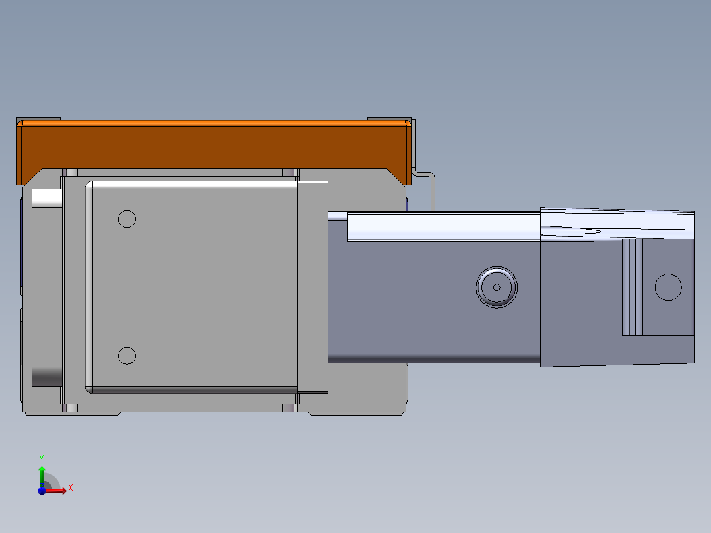The image size is (711, 533).
Task: Pick the lower circular hole on gray plate
Action: coord(127,356)
